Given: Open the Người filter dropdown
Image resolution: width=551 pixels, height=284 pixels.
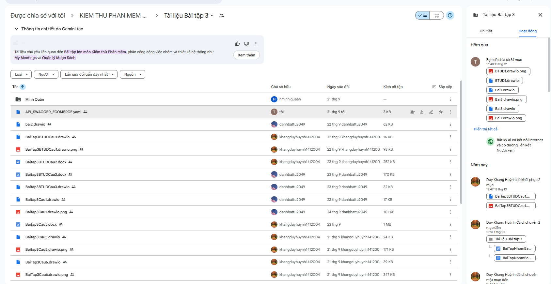Looking at the screenshot, I should 46,74.
